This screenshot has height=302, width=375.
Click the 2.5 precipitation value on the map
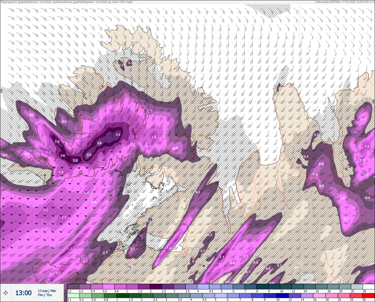tap(222, 257)
